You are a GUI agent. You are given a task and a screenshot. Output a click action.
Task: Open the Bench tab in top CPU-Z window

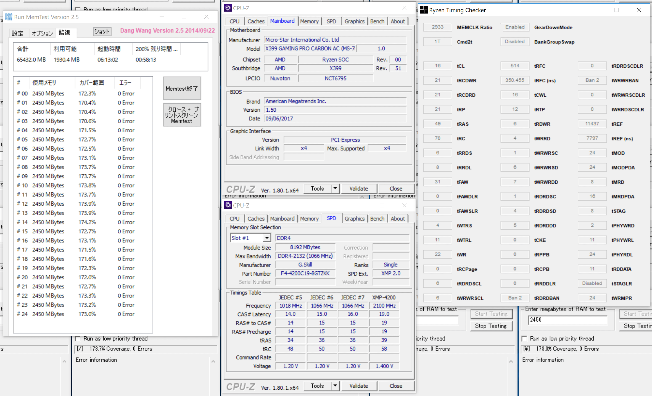click(377, 21)
